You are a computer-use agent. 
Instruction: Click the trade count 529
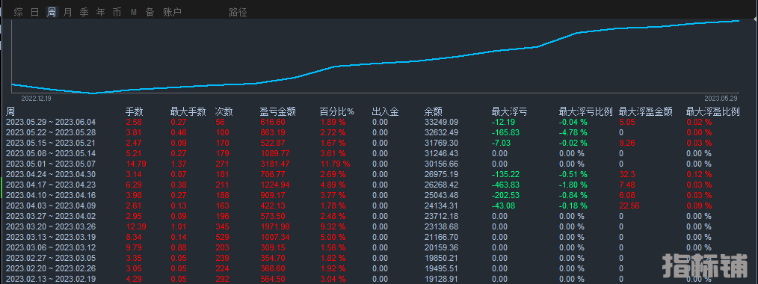tap(222, 237)
